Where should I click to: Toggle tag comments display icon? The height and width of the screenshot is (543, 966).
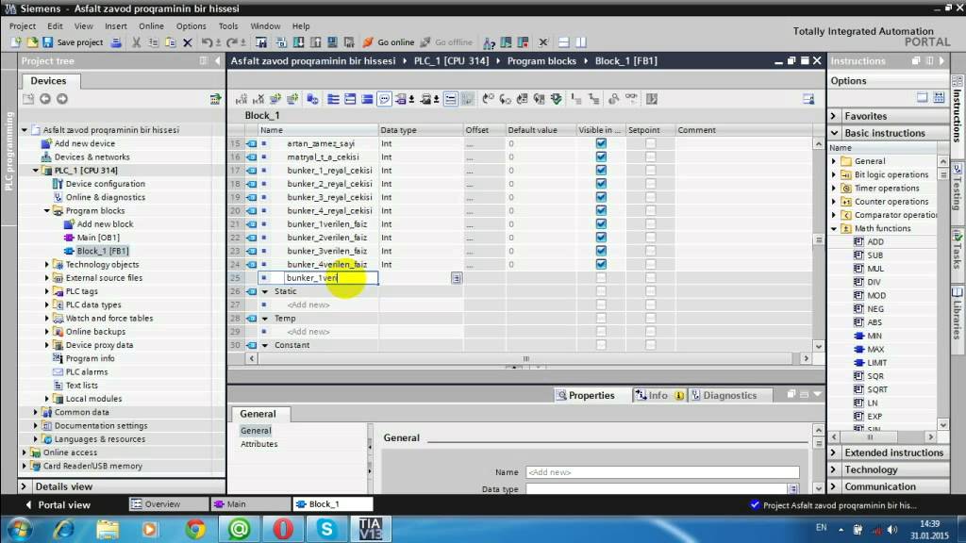point(385,99)
